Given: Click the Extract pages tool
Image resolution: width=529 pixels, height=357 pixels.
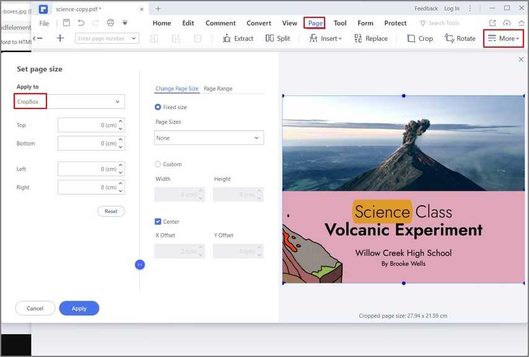Looking at the screenshot, I should [x=238, y=38].
